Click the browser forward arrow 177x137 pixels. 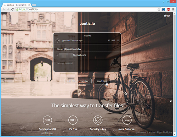click(x=8, y=9)
